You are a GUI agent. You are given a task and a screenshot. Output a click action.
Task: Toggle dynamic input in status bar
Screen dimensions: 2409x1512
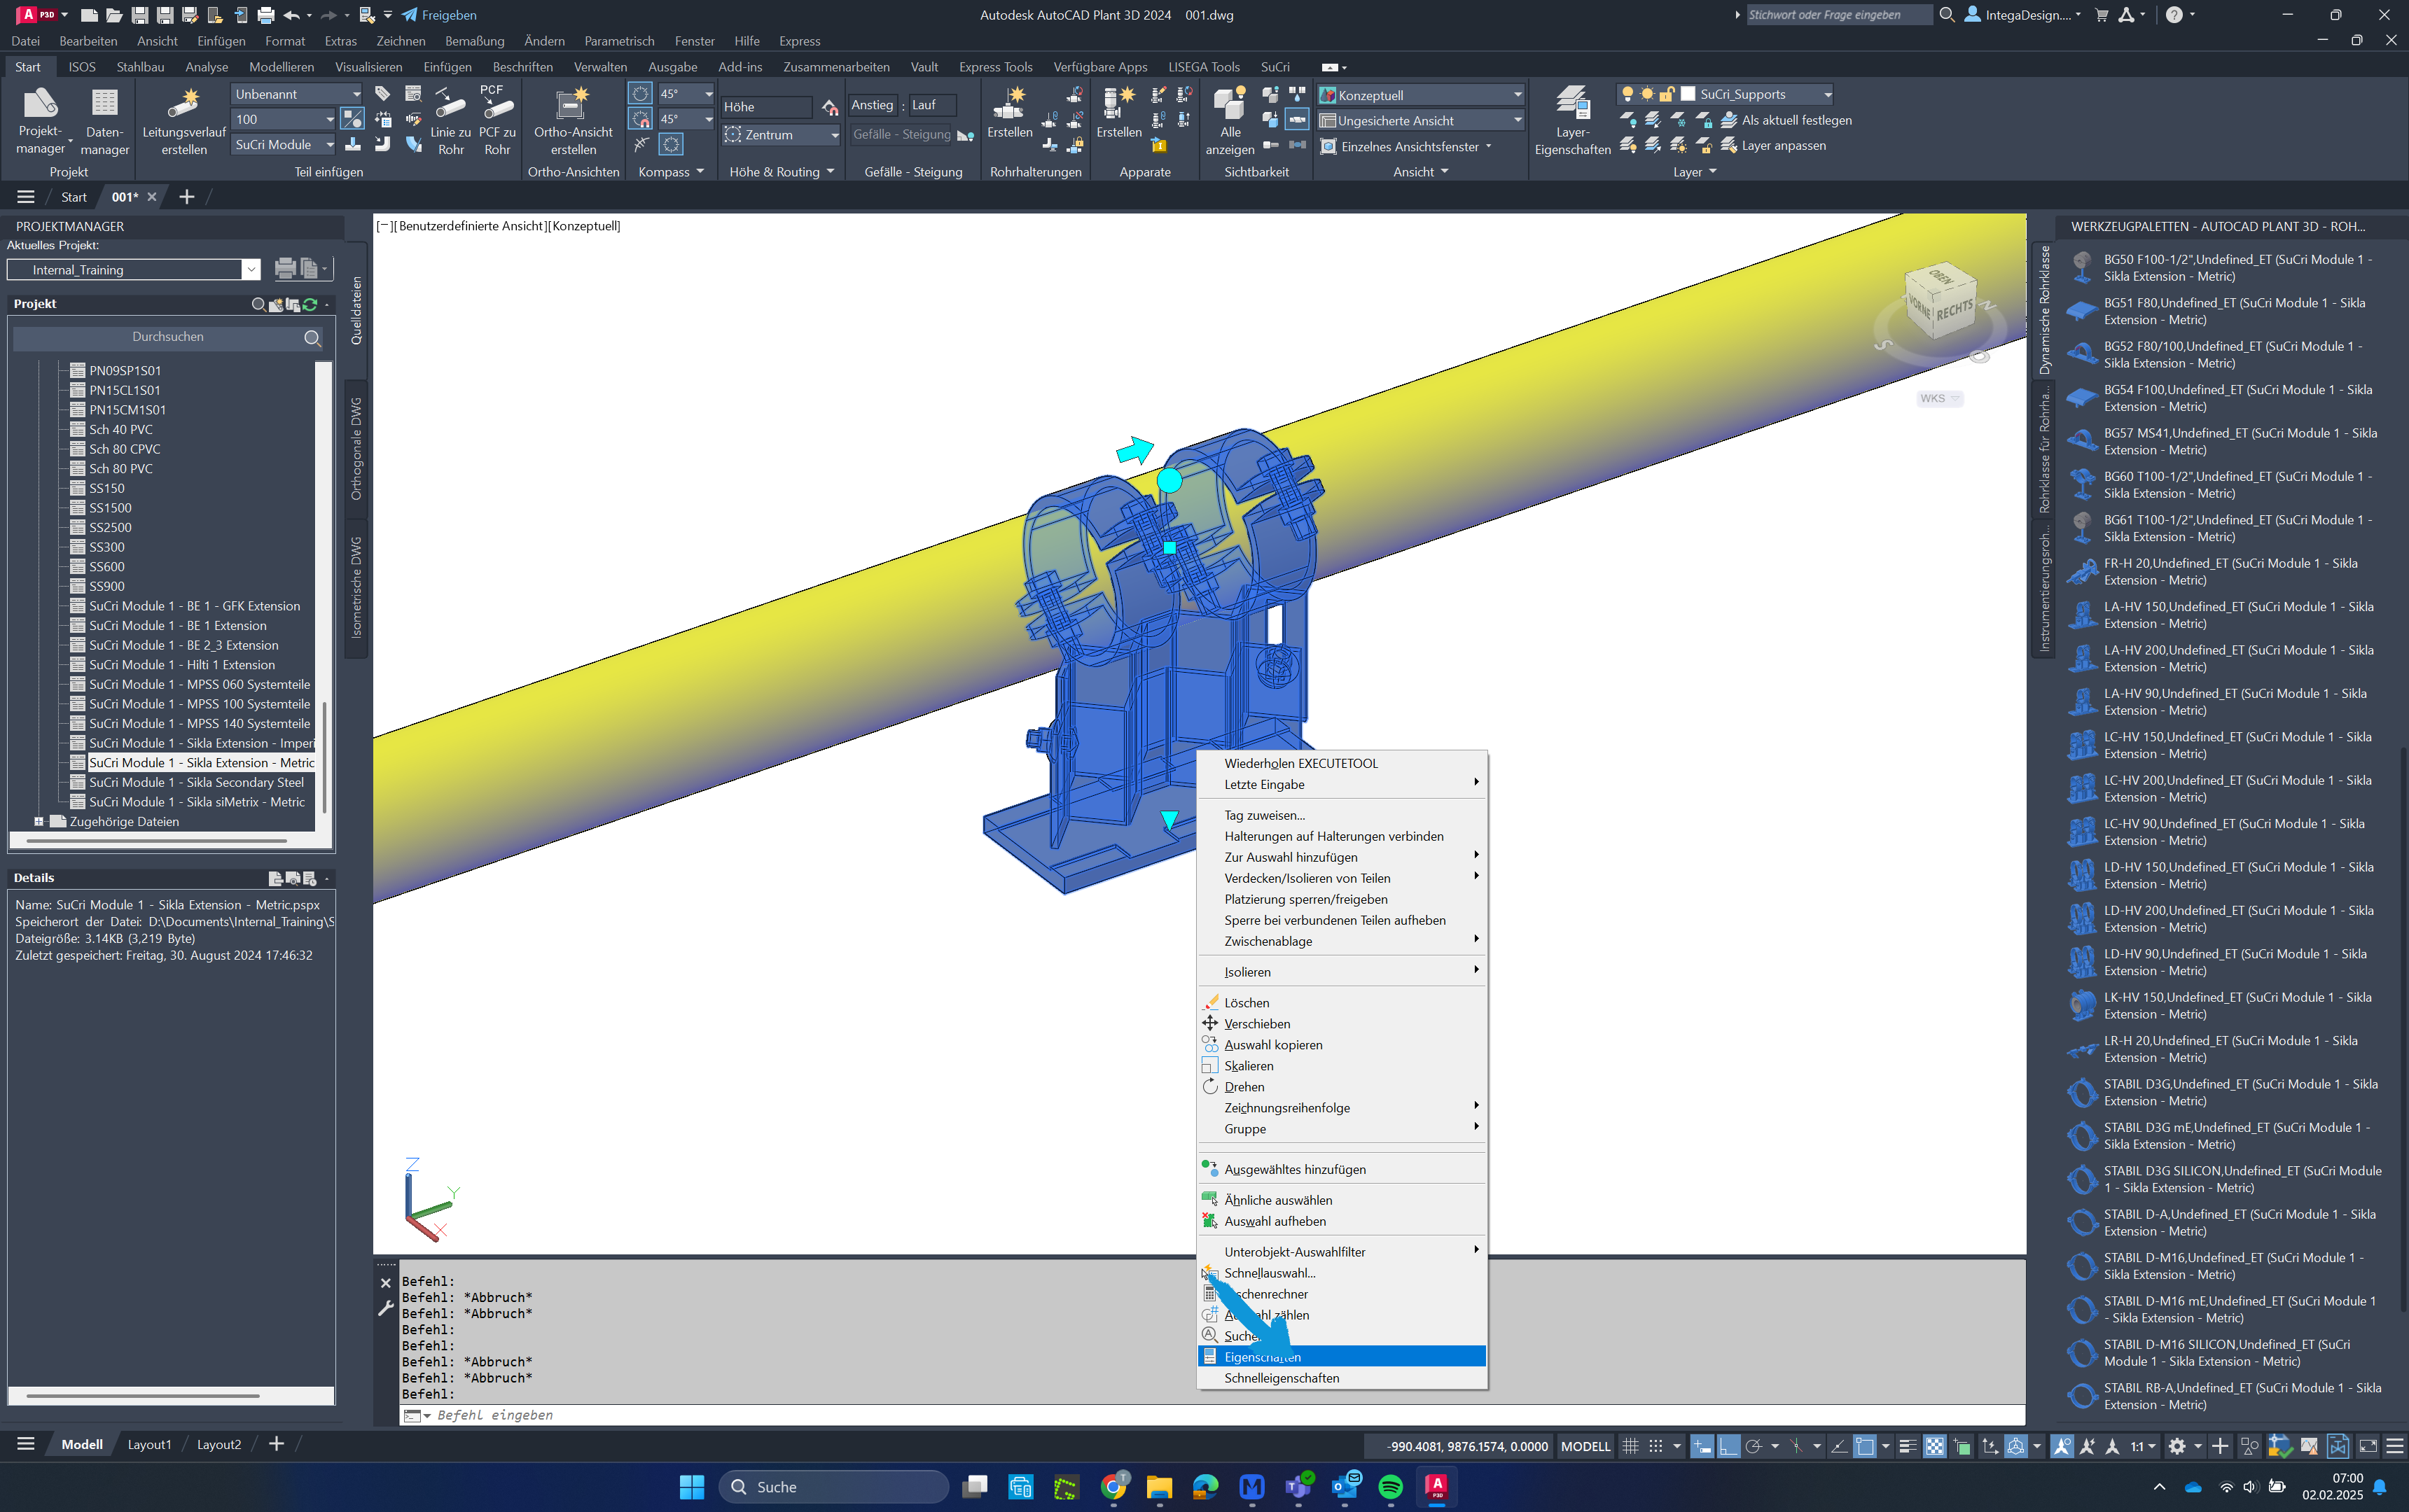click(x=1702, y=1446)
